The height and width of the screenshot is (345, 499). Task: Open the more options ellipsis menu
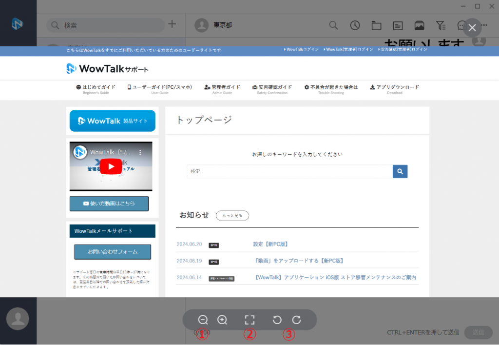pyautogui.click(x=484, y=25)
